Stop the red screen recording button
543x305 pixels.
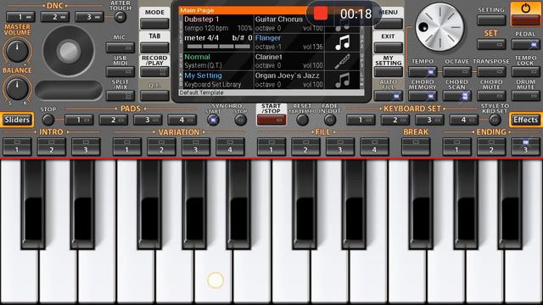coord(321,14)
